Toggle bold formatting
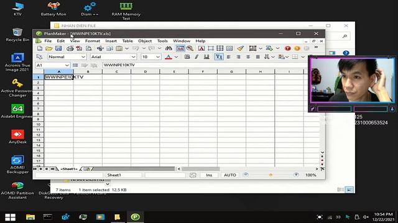This screenshot has height=223, width=398. (x=187, y=57)
